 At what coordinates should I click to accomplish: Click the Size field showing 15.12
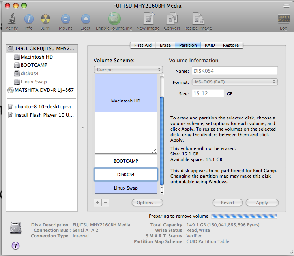point(208,93)
